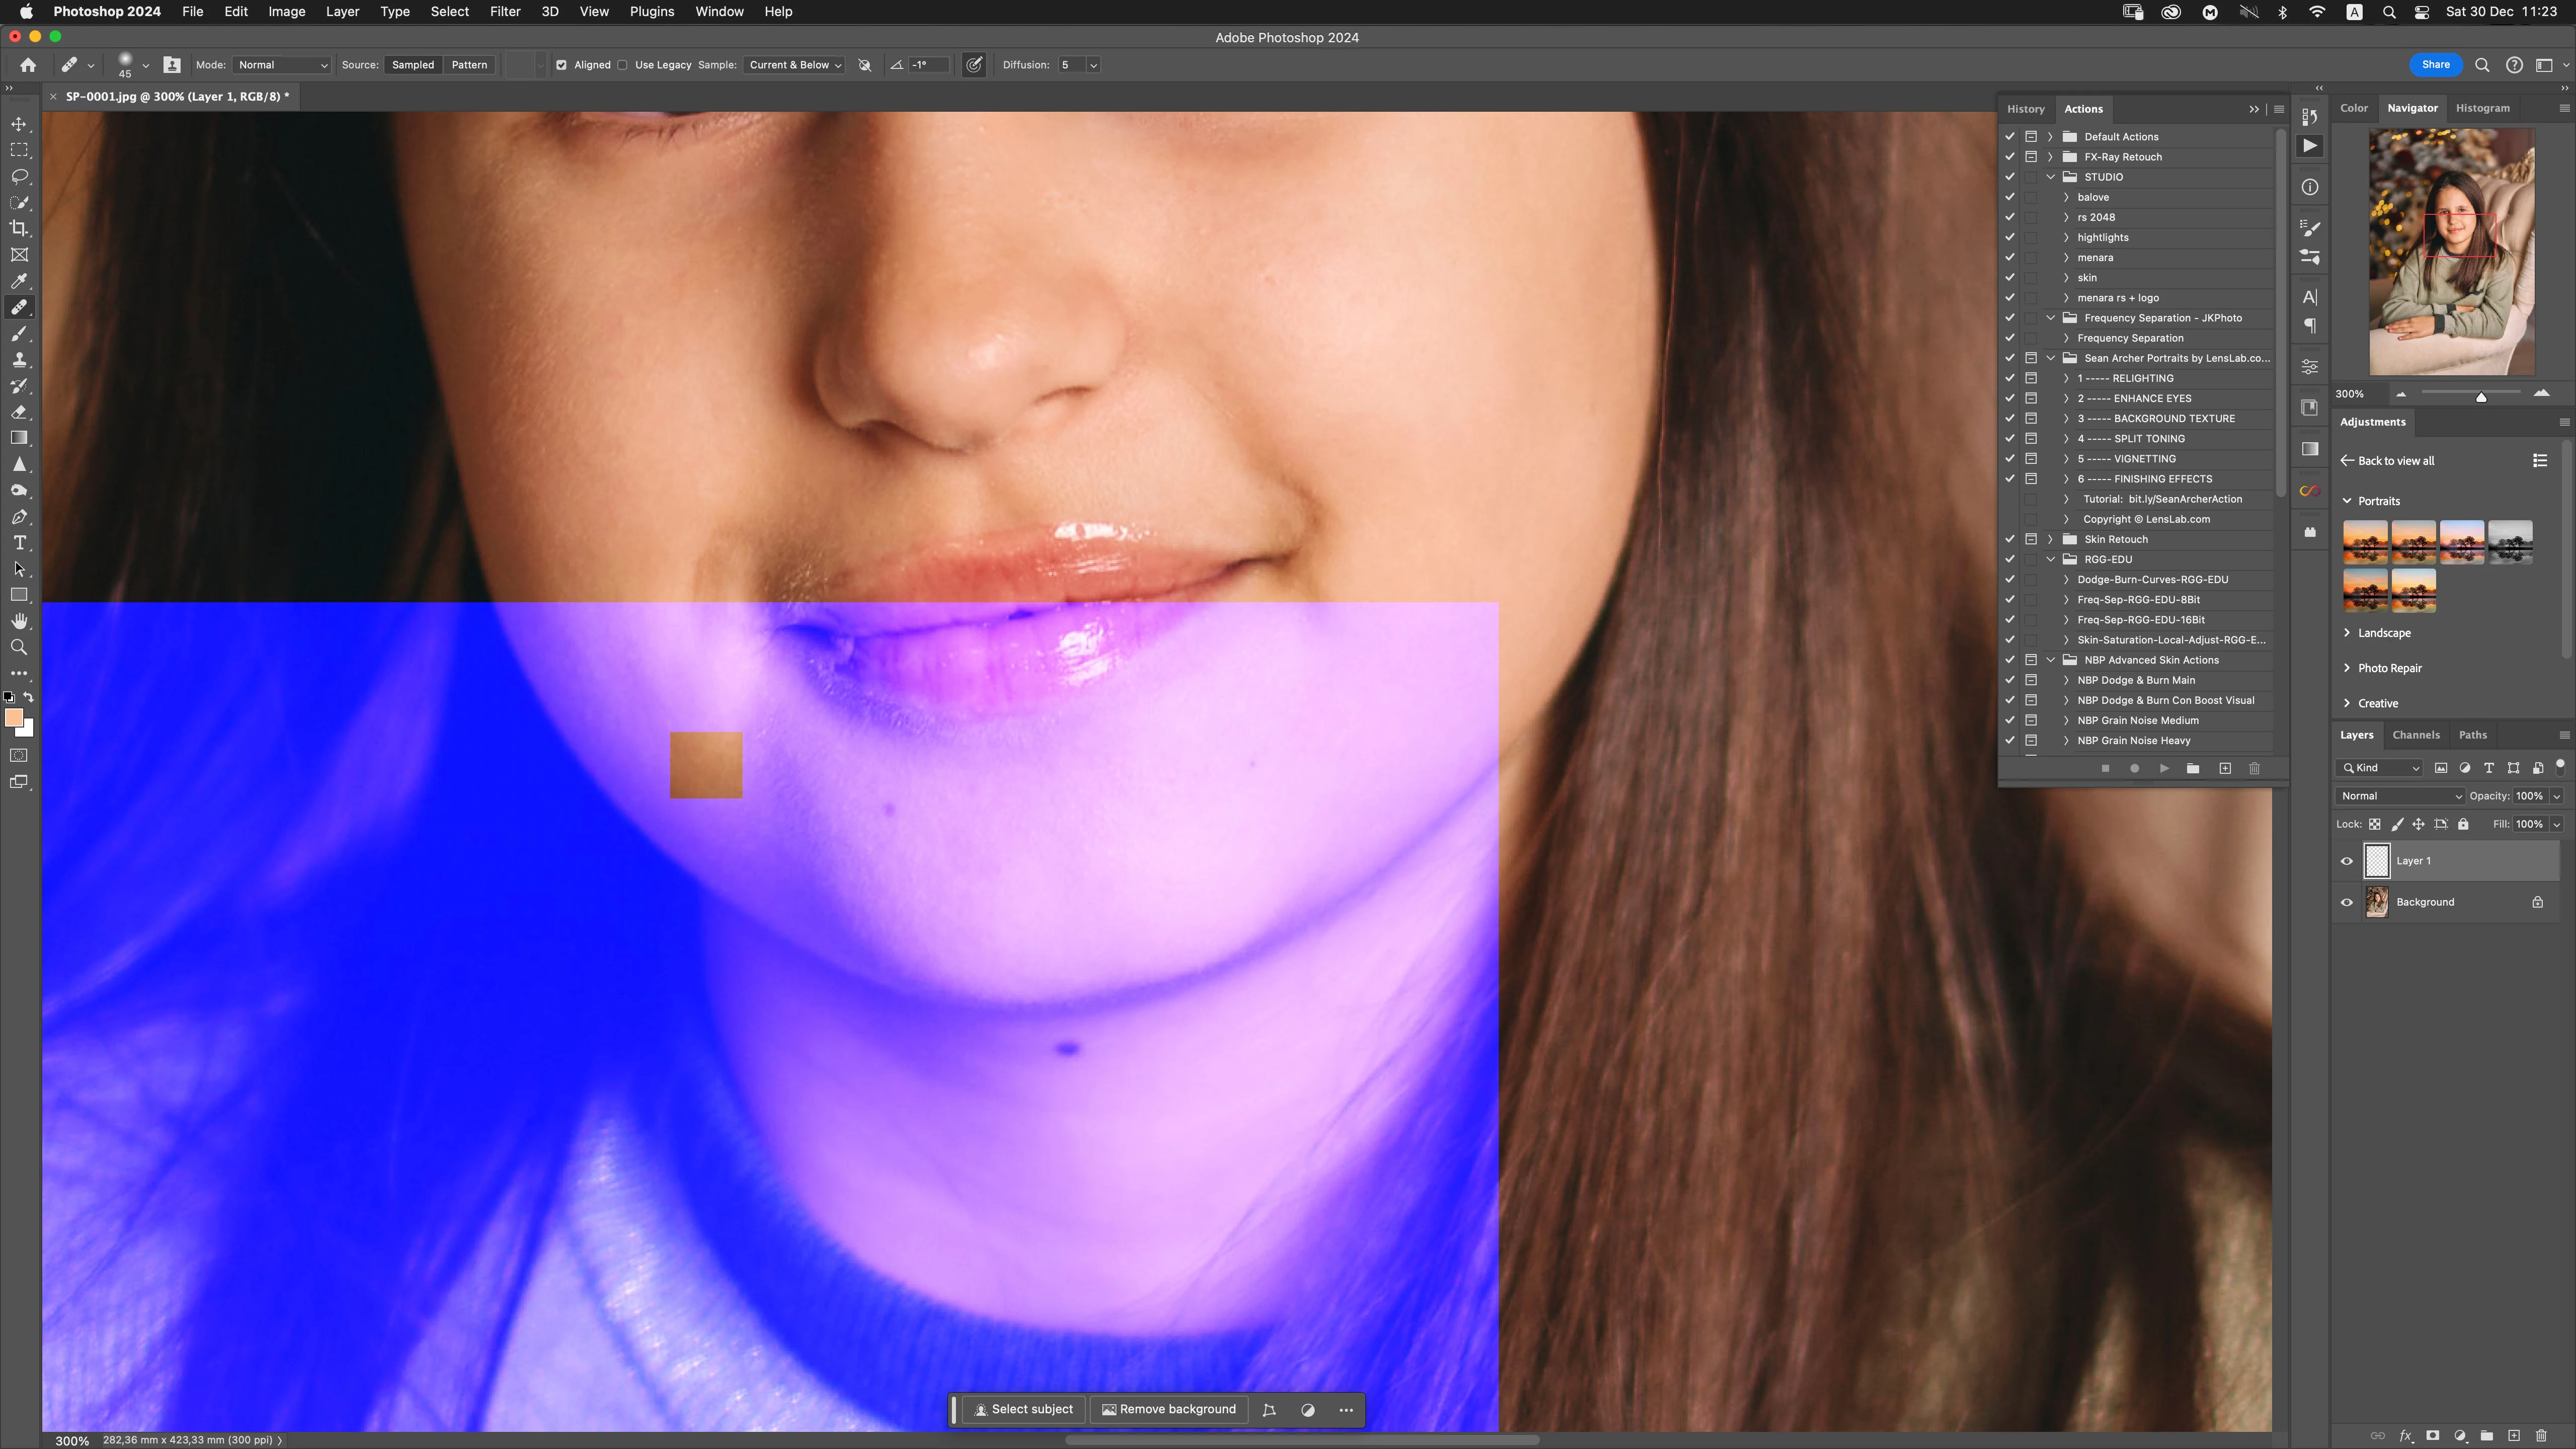Select the Crop tool
The height and width of the screenshot is (1449, 2576).
click(x=19, y=229)
